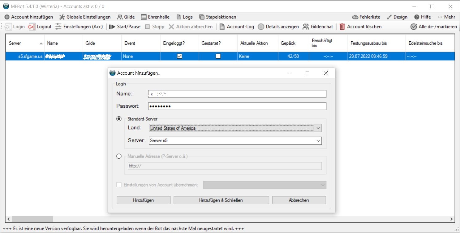
Task: Click Hinzufügen & Schließen button
Action: pos(221,200)
